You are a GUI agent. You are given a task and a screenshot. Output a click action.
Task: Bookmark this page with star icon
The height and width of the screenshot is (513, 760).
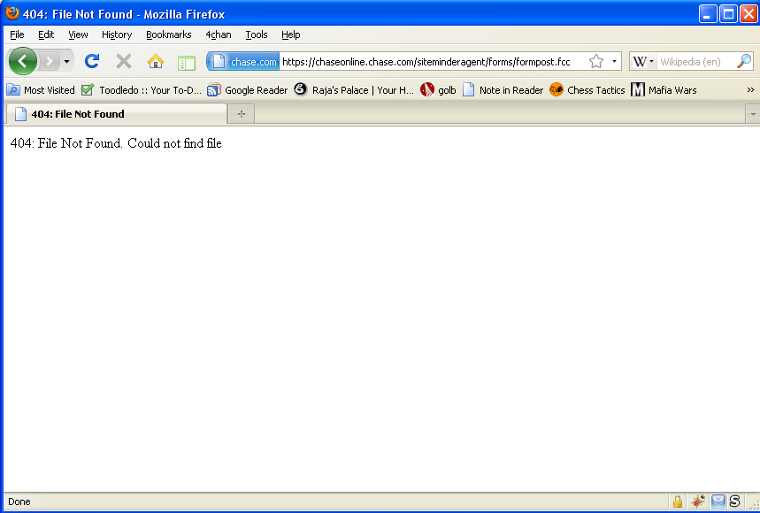pyautogui.click(x=596, y=61)
